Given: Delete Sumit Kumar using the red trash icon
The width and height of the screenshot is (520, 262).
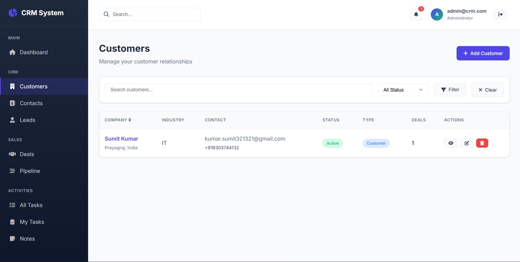Looking at the screenshot, I should 482,143.
